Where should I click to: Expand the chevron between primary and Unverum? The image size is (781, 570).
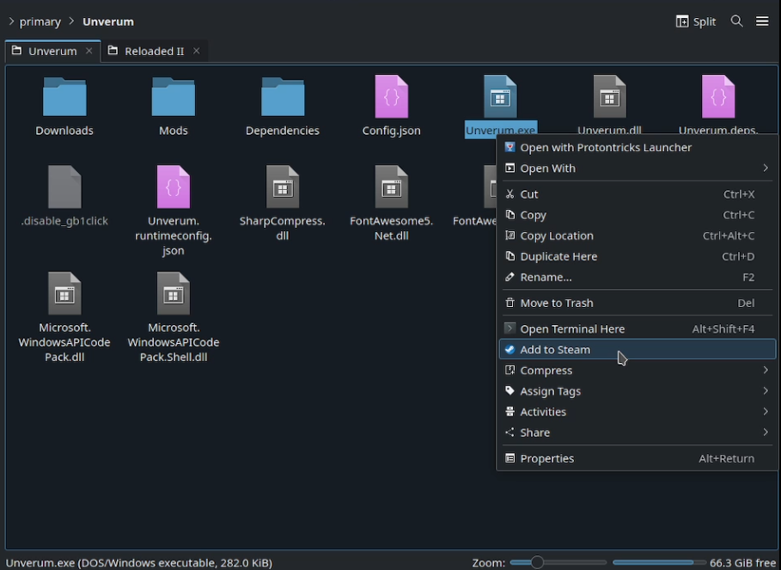(x=71, y=21)
